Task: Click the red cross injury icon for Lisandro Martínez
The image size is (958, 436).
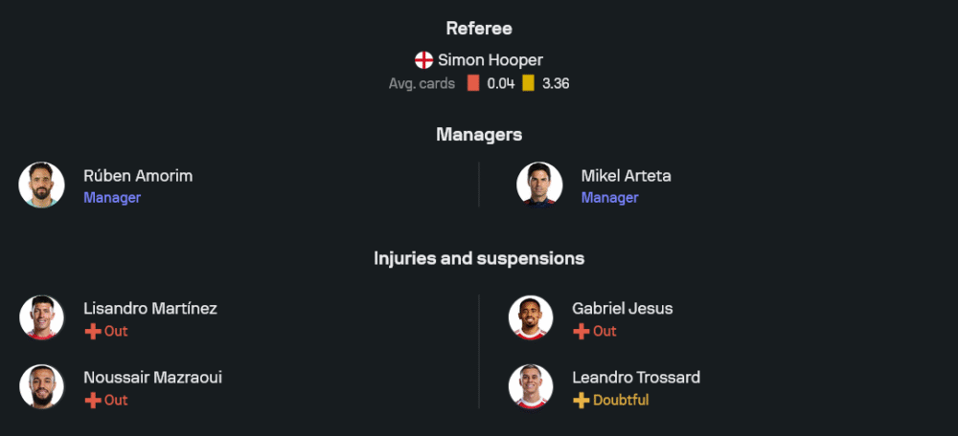Action: (93, 332)
